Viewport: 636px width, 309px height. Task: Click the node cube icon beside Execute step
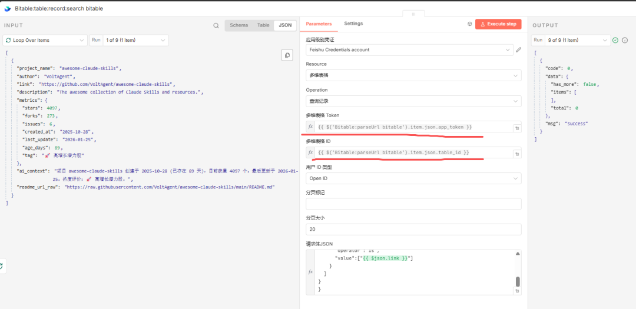pos(469,24)
